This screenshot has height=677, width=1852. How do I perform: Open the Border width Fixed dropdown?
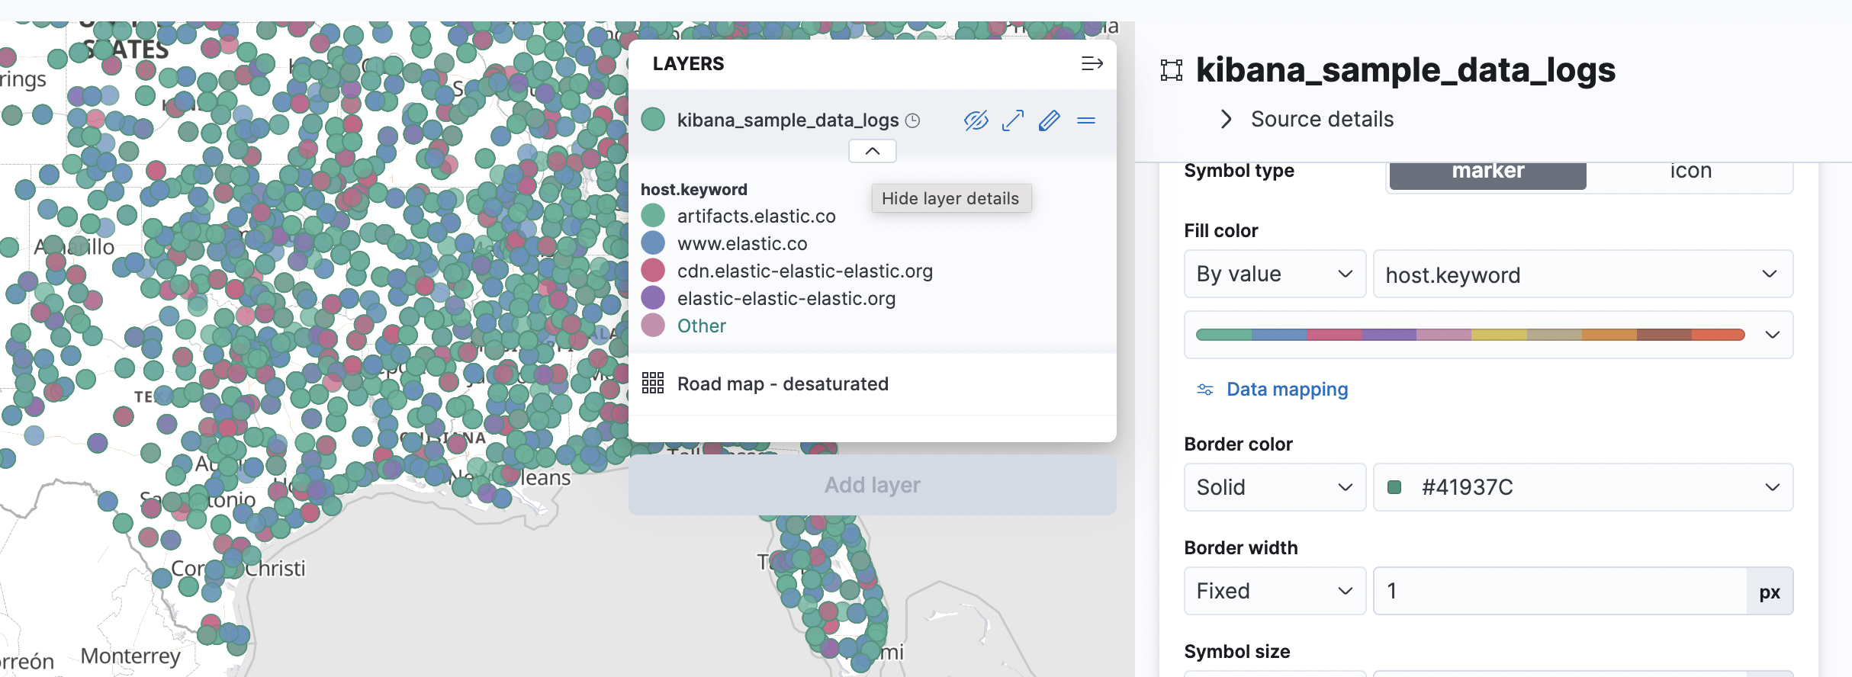pos(1275,591)
